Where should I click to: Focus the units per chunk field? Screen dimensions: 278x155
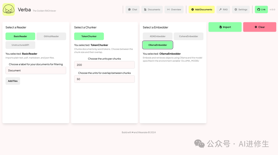(x=104, y=65)
